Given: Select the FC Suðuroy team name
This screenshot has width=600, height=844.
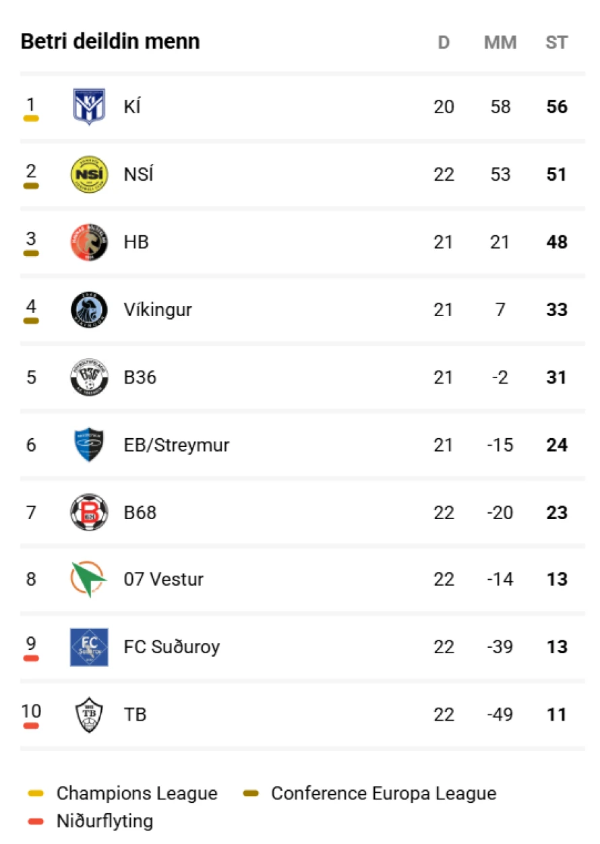Looking at the screenshot, I should coord(172,647).
